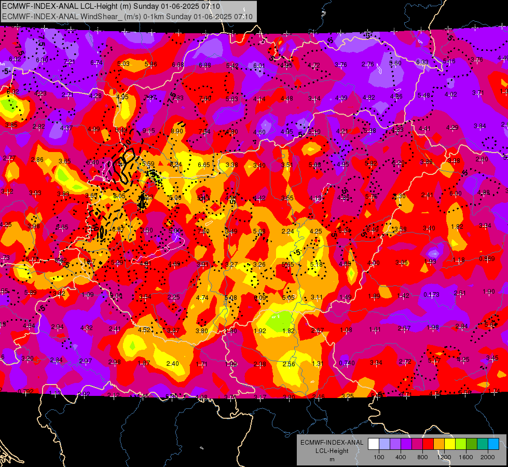Viewport: 508px width, 467px height.
Task: Click the wind shear value '1.18'
Action: [x=458, y=260]
